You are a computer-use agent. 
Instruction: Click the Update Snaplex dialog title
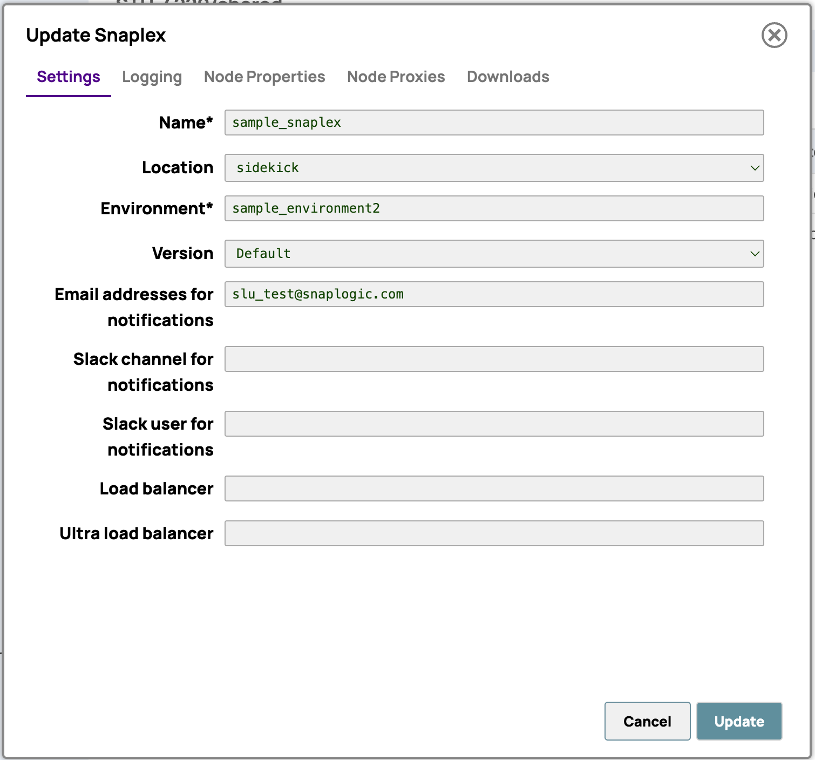click(x=96, y=36)
